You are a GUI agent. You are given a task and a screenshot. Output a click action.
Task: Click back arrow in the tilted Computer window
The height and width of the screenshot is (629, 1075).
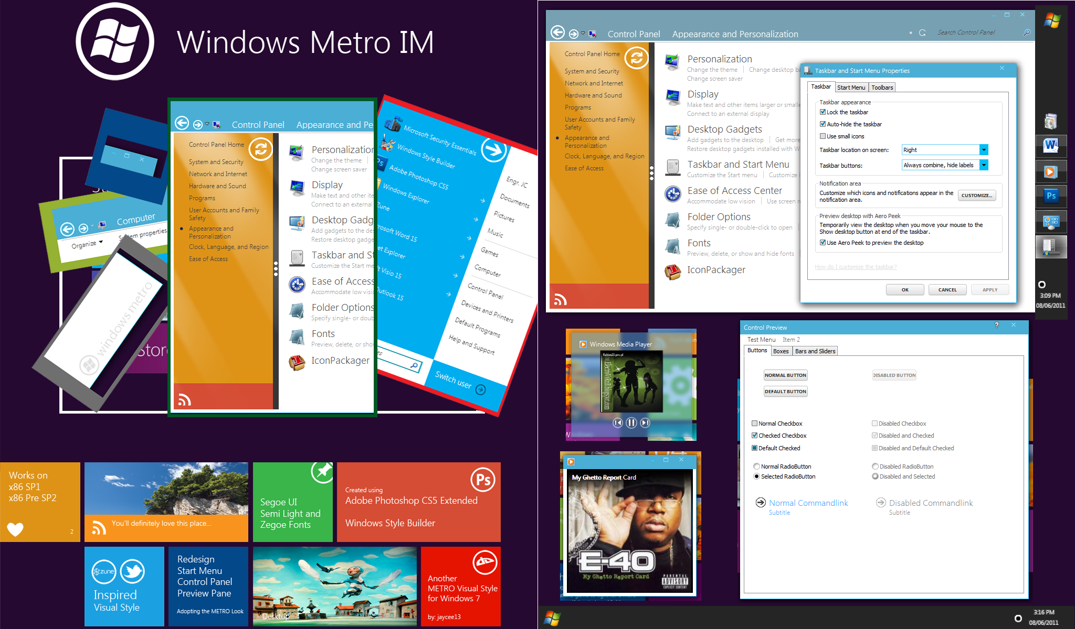pos(67,229)
